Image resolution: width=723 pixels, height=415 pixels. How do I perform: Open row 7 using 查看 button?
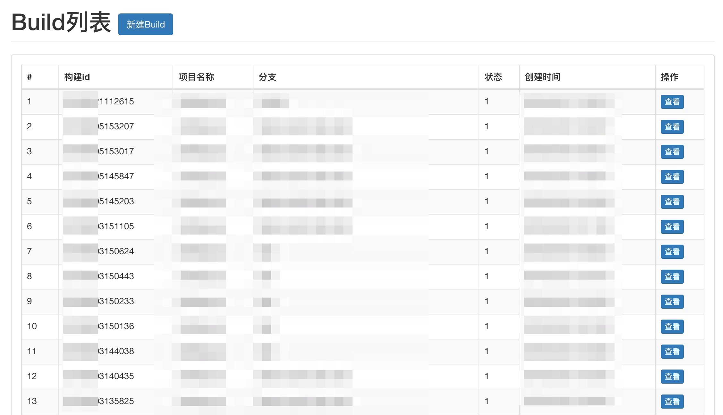(x=672, y=252)
